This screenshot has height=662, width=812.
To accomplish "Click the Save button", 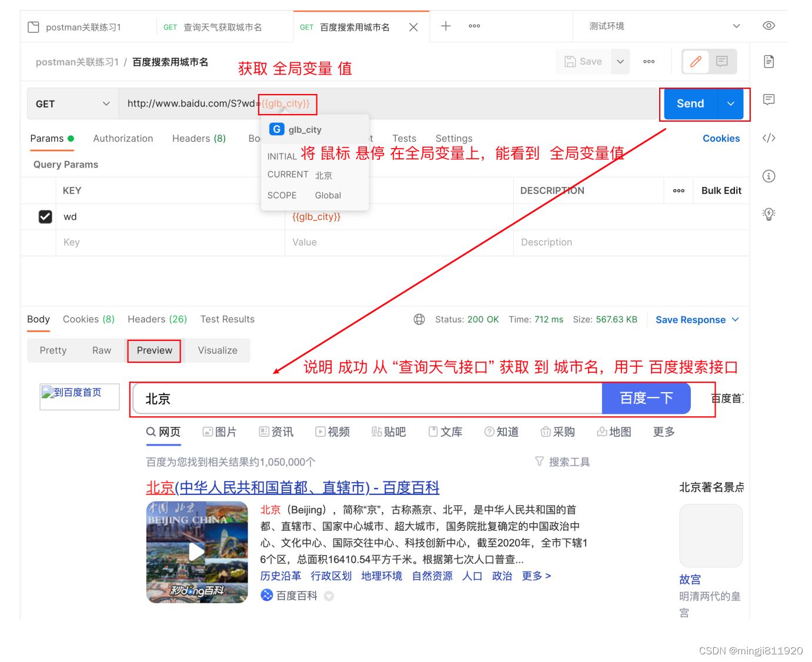I will click(x=583, y=62).
